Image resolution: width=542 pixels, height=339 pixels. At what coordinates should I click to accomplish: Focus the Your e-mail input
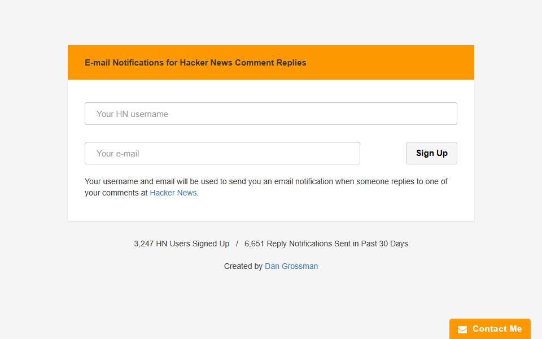[222, 153]
